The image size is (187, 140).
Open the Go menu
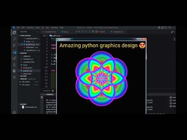tap(43, 28)
